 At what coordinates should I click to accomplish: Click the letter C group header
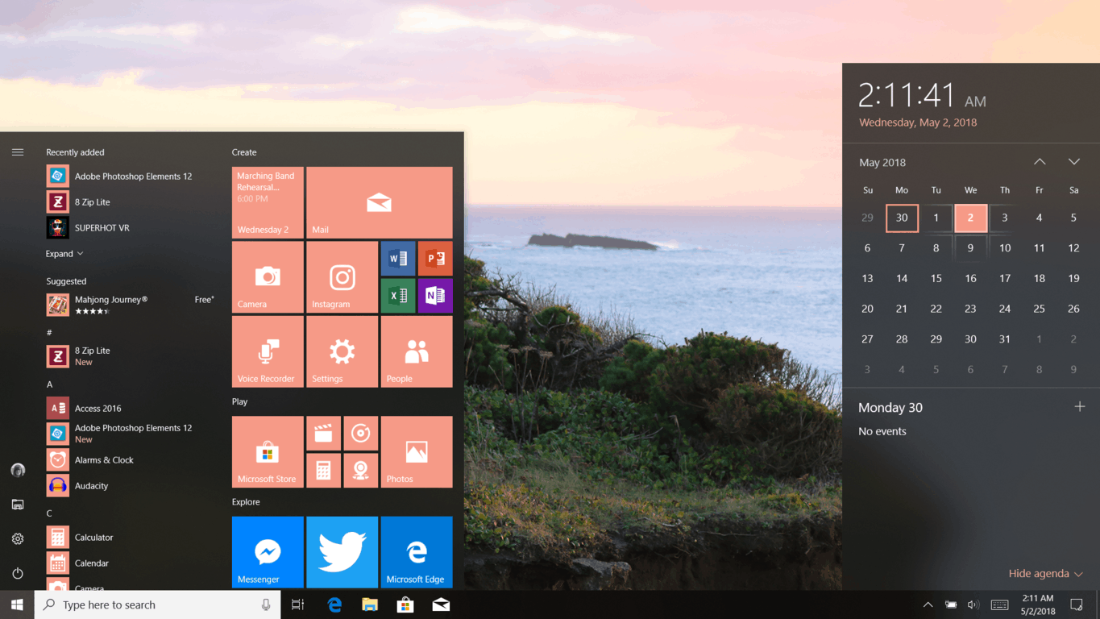[49, 513]
